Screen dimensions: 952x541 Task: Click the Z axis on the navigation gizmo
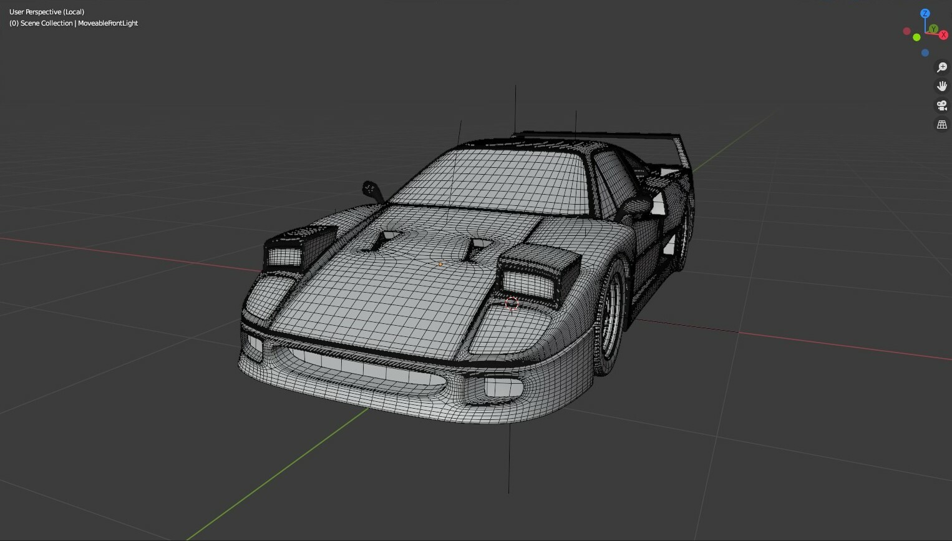(925, 13)
